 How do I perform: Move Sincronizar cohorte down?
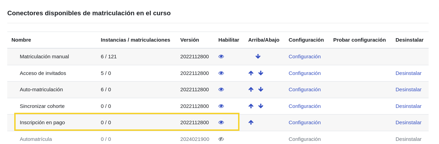[261, 106]
